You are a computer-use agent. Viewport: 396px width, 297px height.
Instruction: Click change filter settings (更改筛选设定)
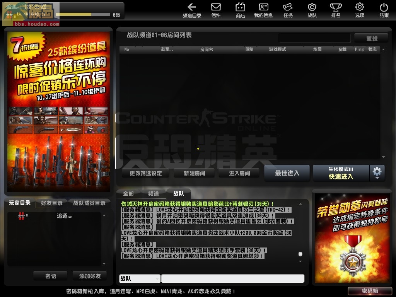coord(146,173)
